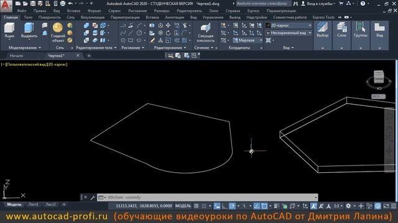Click the solid Subtract icon

(95, 25)
